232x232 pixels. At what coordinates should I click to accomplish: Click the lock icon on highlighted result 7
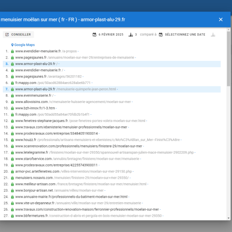pyautogui.click(x=13, y=90)
